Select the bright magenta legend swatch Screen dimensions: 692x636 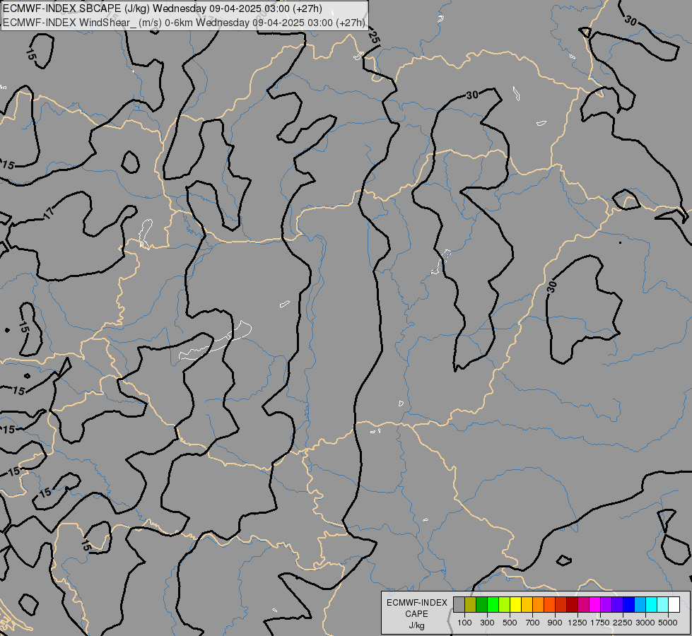tap(595, 604)
